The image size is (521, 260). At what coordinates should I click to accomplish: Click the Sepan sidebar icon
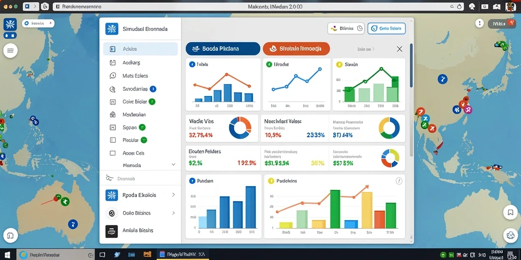[112, 127]
